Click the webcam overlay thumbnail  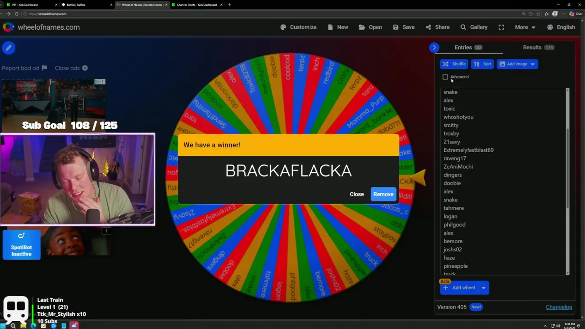tap(77, 180)
